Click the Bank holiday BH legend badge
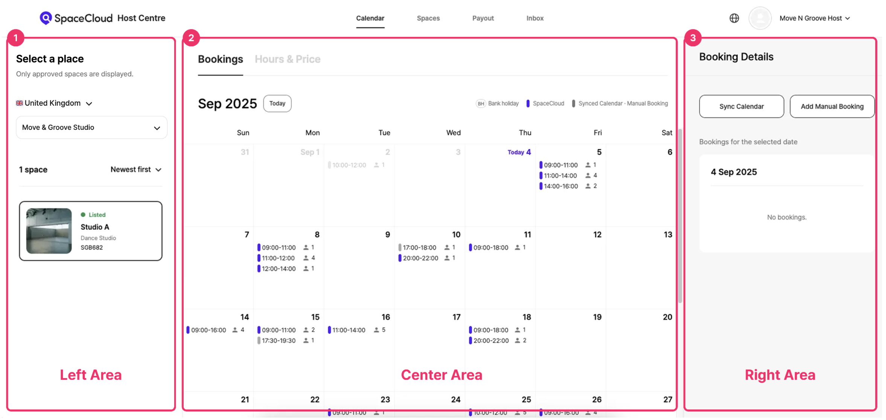 pos(481,103)
